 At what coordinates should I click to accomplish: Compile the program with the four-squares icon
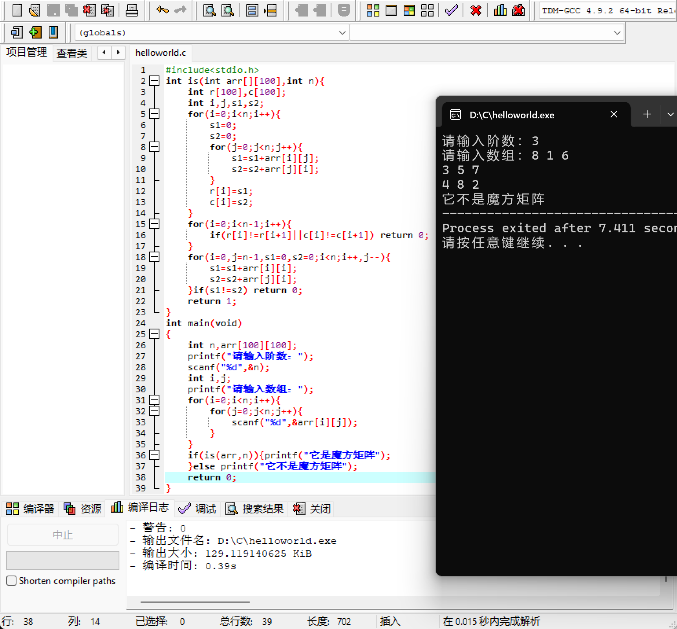point(373,10)
